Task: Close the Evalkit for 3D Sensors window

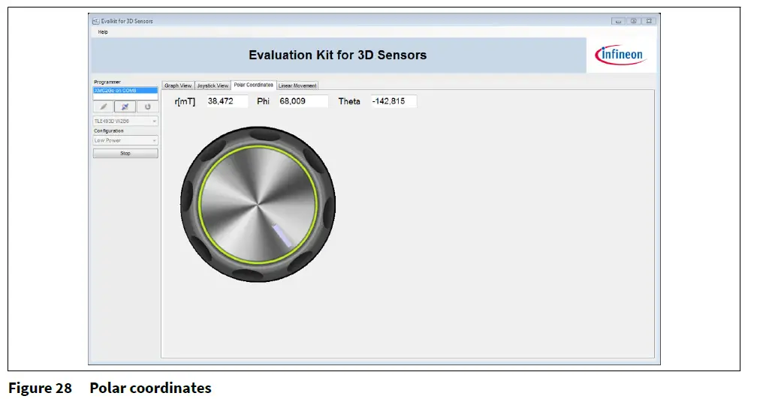Action: (x=649, y=21)
